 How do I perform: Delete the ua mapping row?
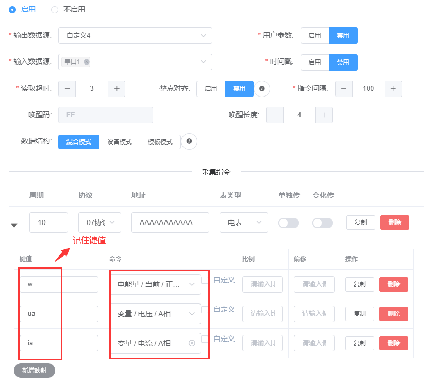click(x=394, y=314)
